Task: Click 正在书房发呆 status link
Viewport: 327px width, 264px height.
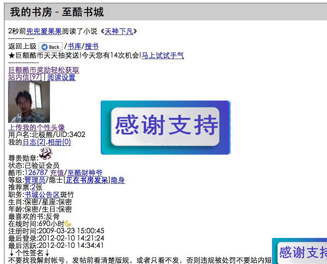Action: click(x=87, y=180)
